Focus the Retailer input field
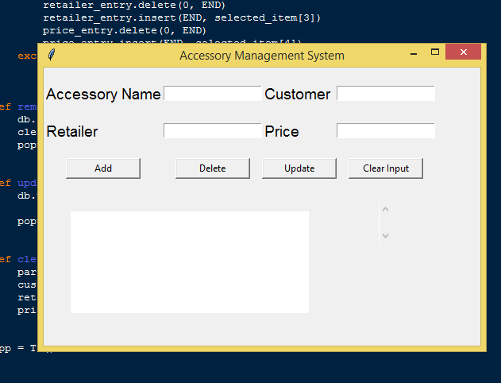 pos(213,131)
